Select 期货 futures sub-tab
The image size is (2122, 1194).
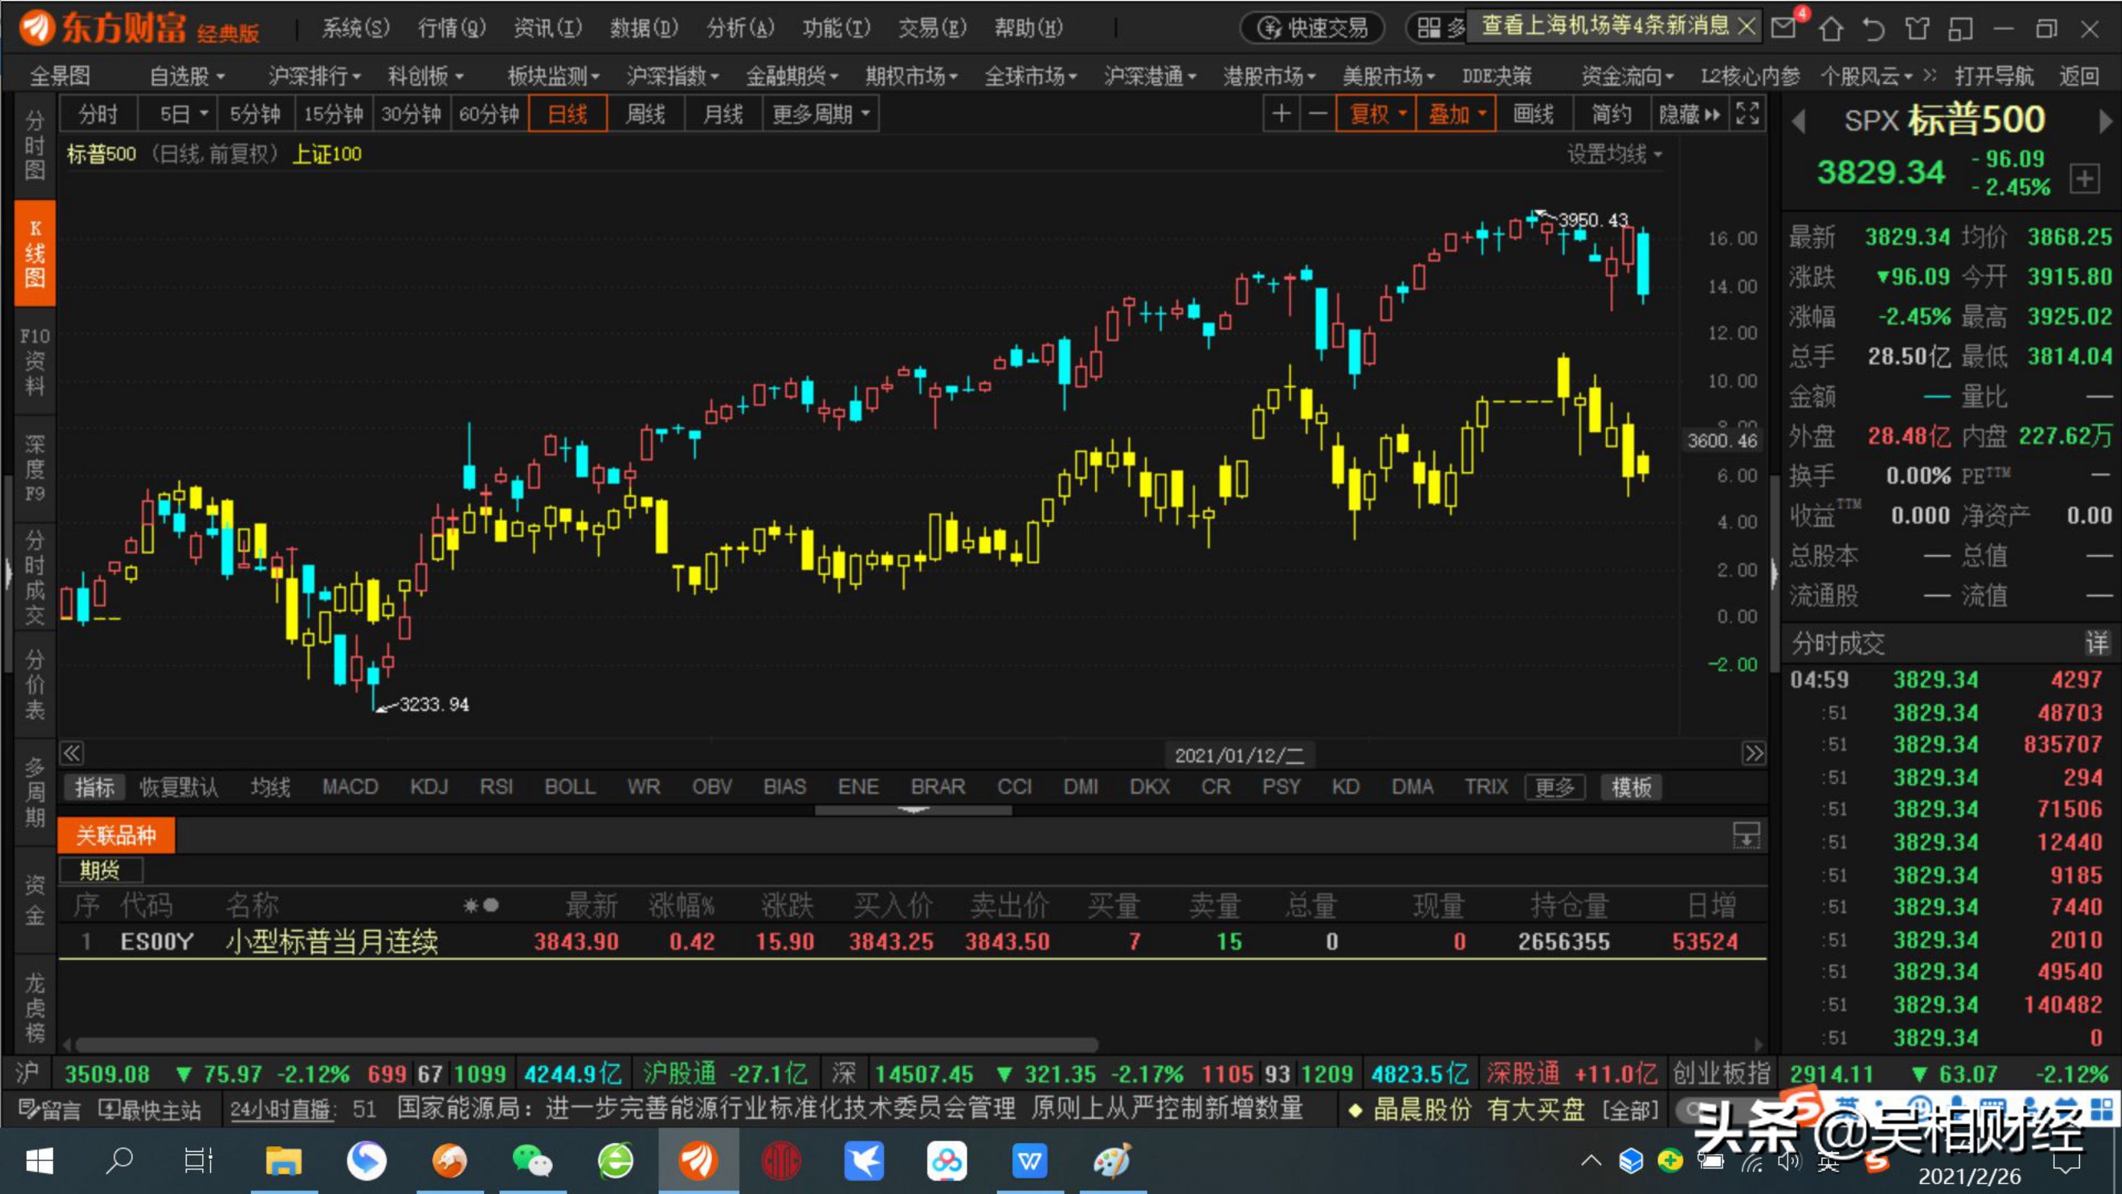[x=100, y=869]
